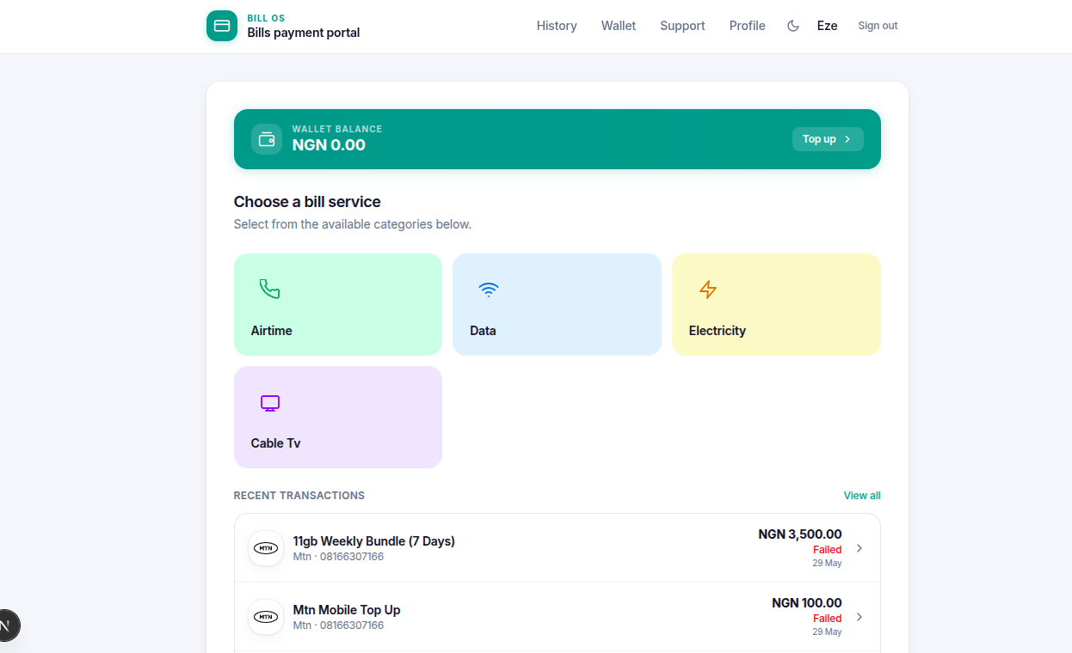Click MTN logo beside Mtn Mobile Top Up

[x=266, y=617]
